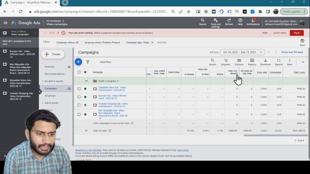Open the browser profile avatar
This screenshot has height=174, width=310.
[276, 12]
